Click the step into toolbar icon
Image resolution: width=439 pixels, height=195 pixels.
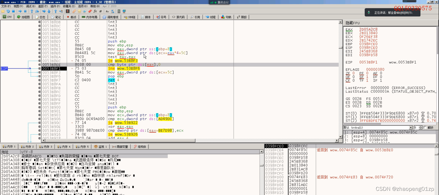click(32, 11)
